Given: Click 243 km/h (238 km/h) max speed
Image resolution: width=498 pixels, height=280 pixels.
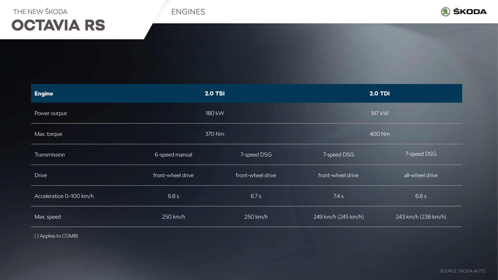Looking at the screenshot, I should (x=421, y=217).
